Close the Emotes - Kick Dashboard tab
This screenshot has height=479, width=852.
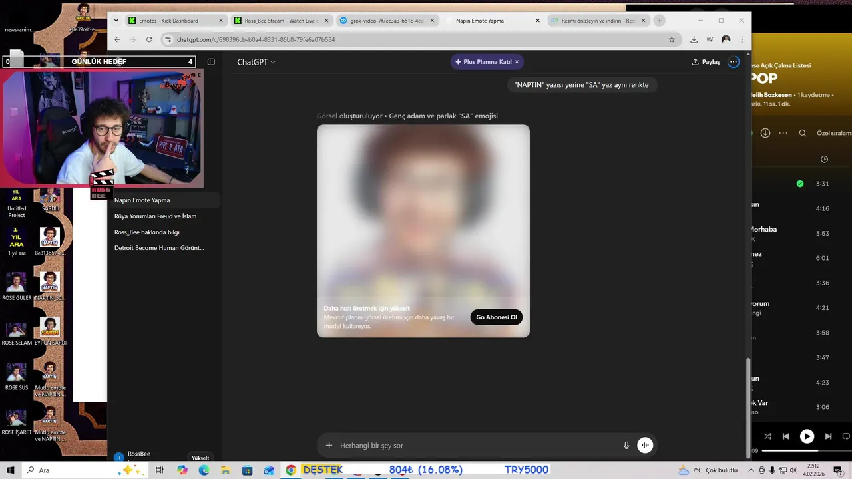[x=221, y=21]
